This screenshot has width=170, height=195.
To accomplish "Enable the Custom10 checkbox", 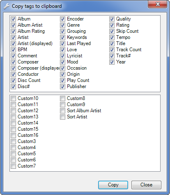I will point(13,98).
